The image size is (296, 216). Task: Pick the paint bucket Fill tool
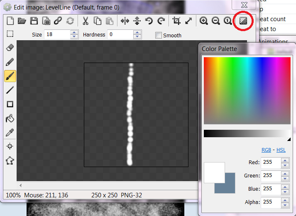(10, 119)
